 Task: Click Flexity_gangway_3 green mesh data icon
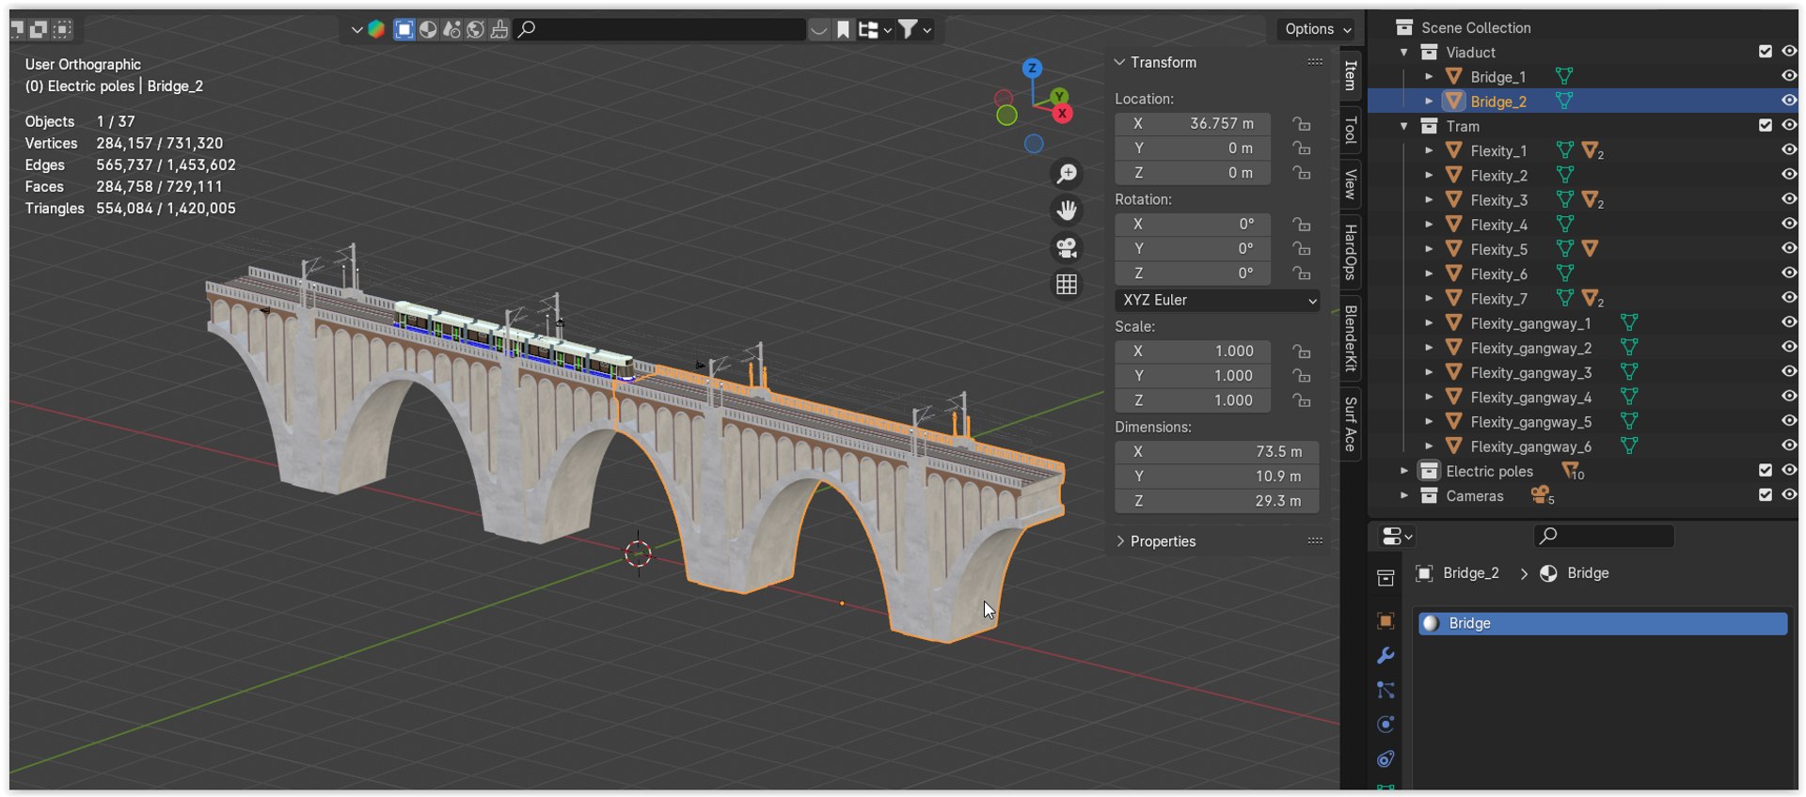click(x=1629, y=372)
